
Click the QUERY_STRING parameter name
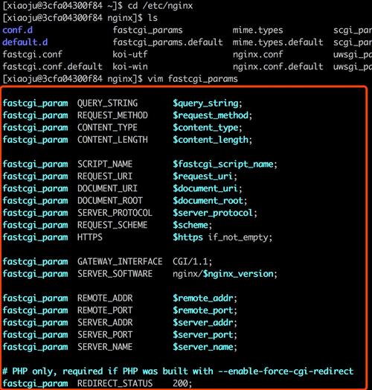click(107, 103)
